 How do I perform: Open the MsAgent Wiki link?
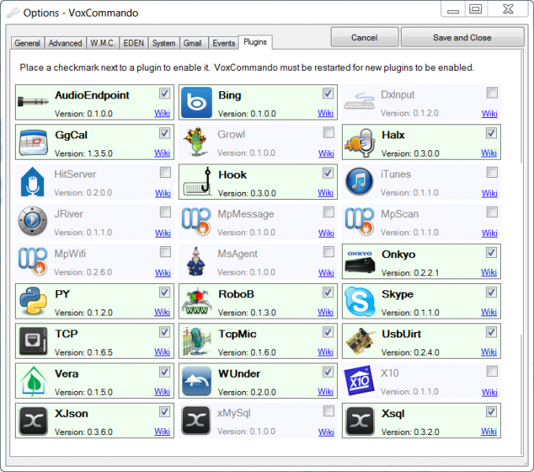pyautogui.click(x=326, y=272)
